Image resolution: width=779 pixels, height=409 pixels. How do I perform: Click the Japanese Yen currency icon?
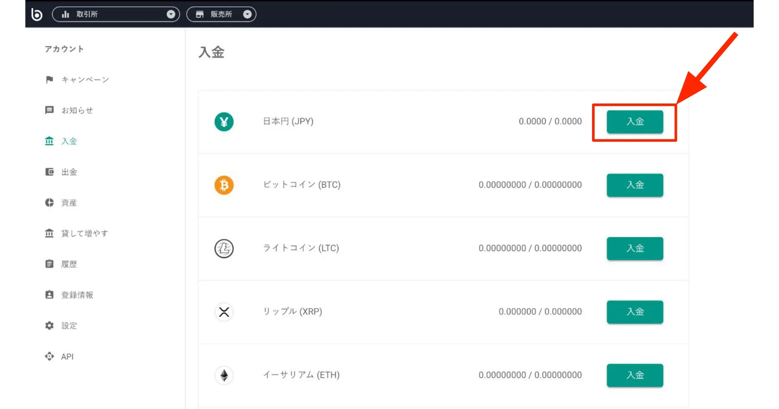coord(224,122)
